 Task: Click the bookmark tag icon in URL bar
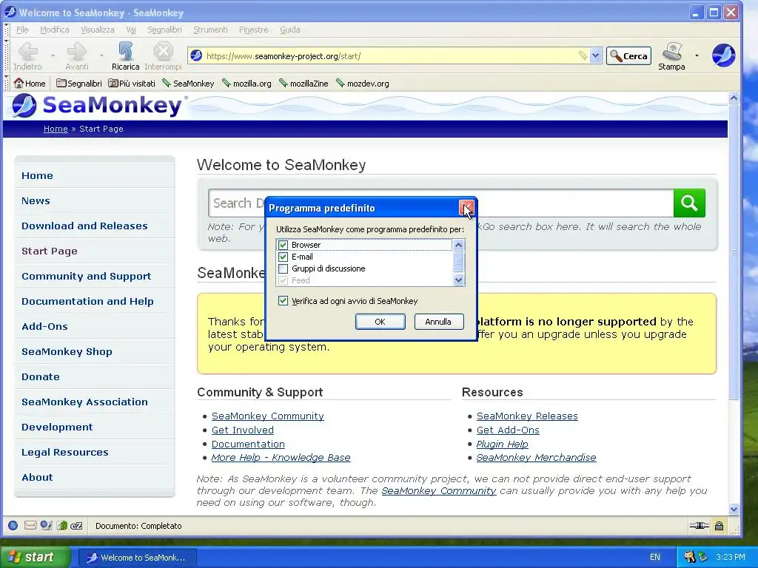(583, 55)
